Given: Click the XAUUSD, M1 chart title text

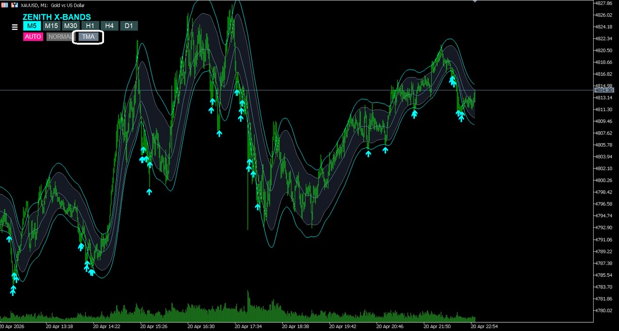Looking at the screenshot, I should (53, 5).
